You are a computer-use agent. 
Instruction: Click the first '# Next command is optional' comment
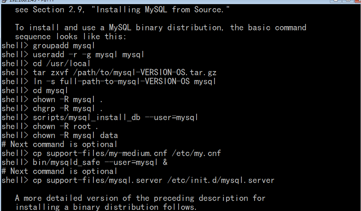(59, 144)
